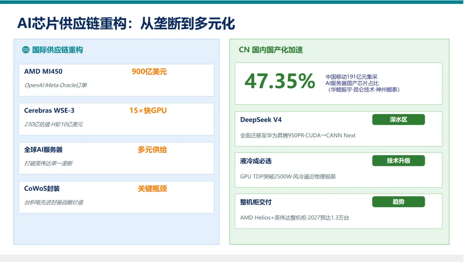Click the AMD Helios+英伟达整机柜 description

pyautogui.click(x=294, y=218)
